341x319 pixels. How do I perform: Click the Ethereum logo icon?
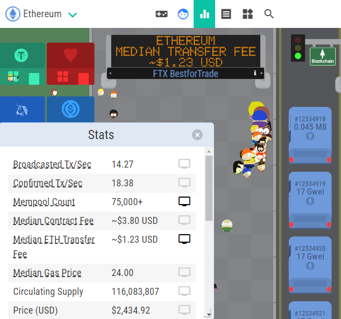[x=13, y=14]
